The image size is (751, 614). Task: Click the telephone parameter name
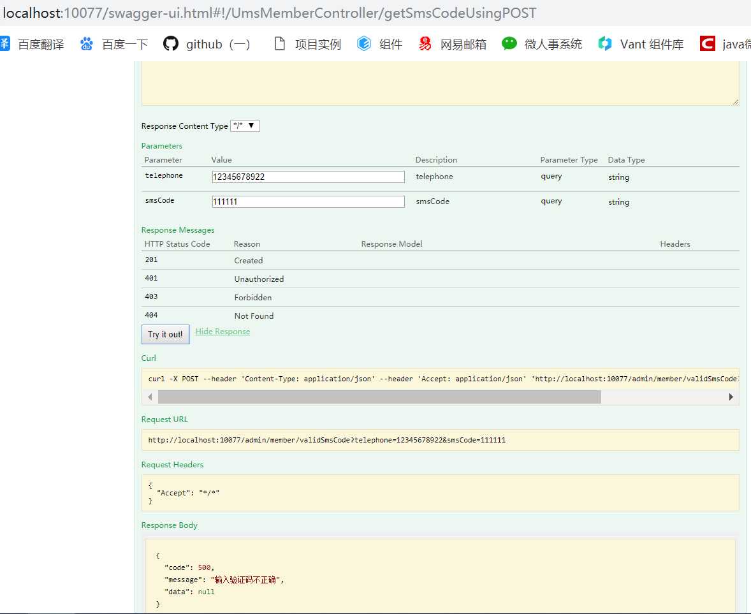164,175
